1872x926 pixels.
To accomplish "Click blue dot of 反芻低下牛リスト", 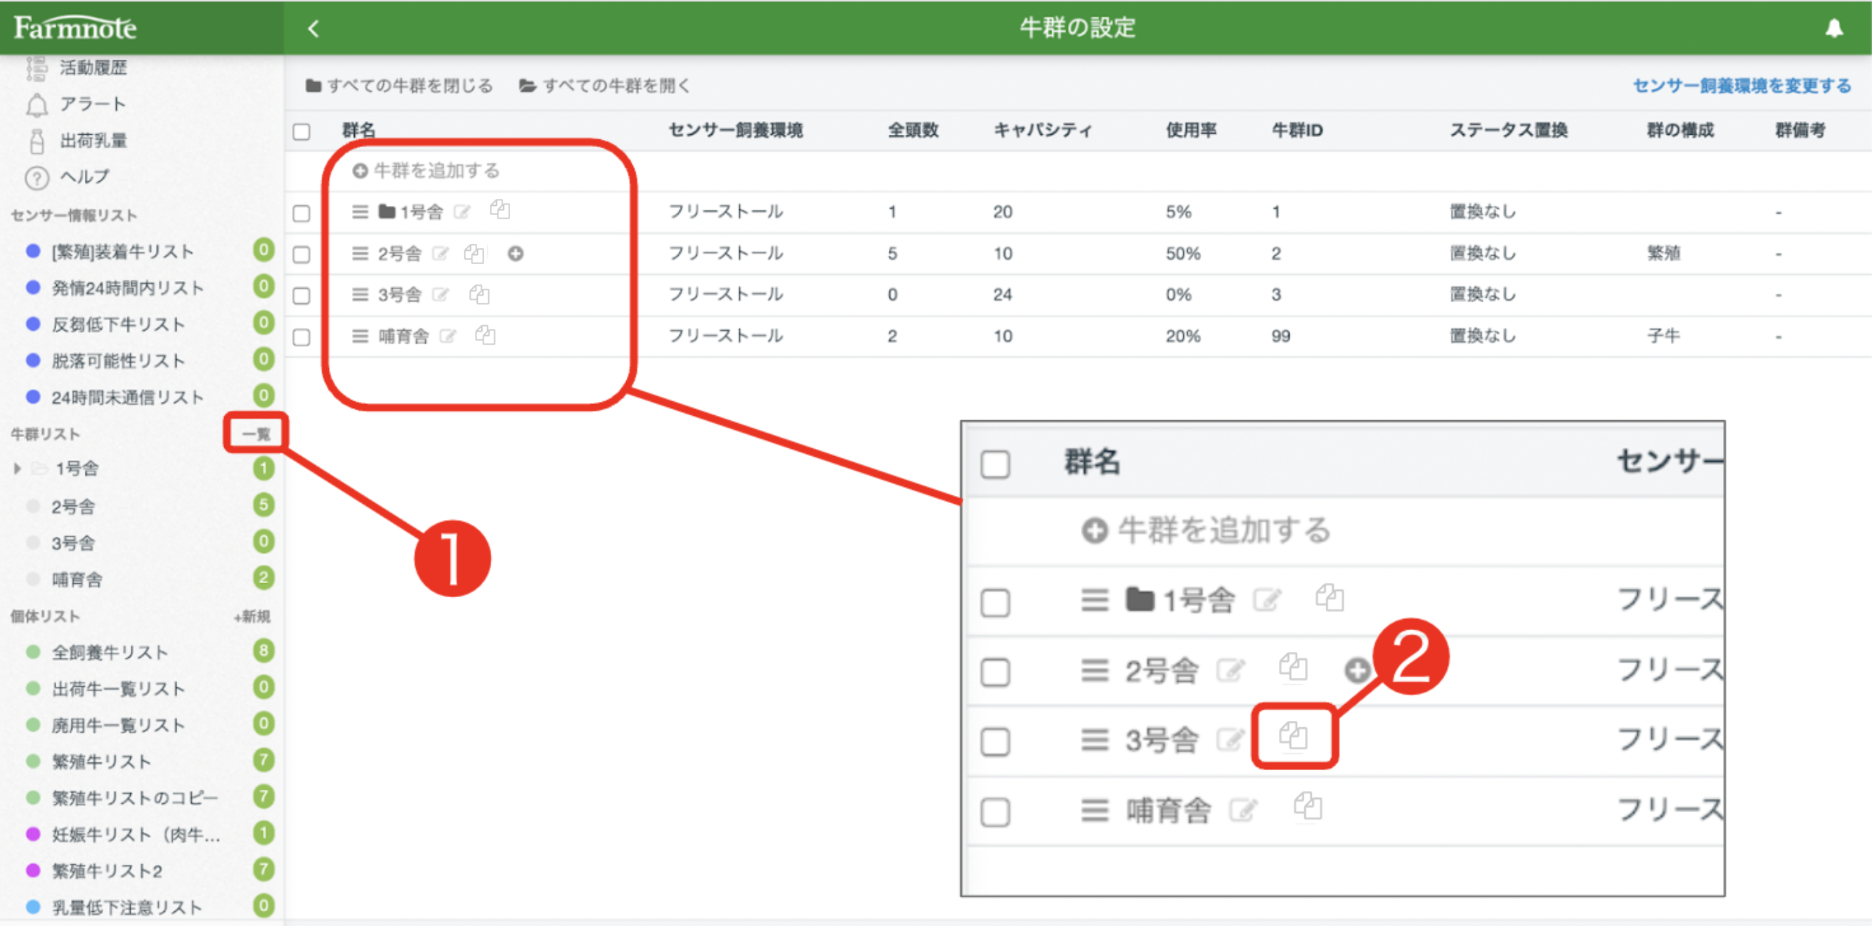I will (33, 323).
